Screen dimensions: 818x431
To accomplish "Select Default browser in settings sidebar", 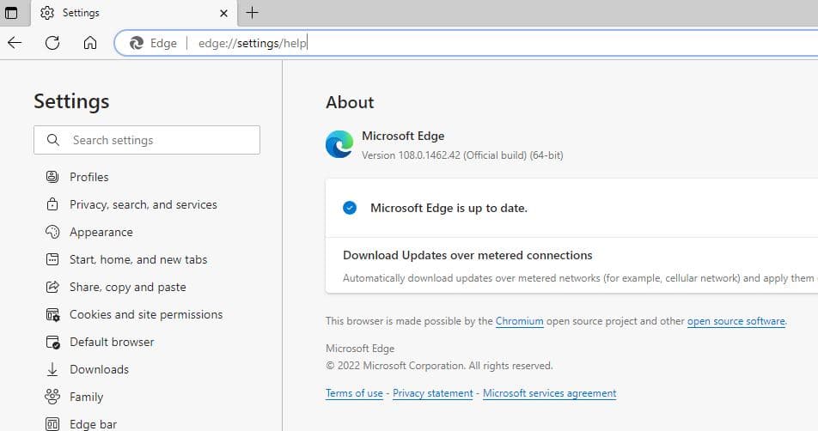I will [x=112, y=342].
